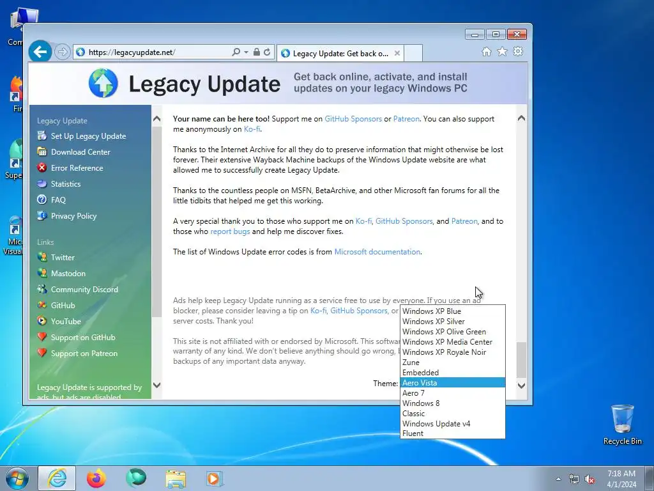This screenshot has width=654, height=491.
Task: Click the Support on Patreon heart icon
Action: pyautogui.click(x=42, y=353)
